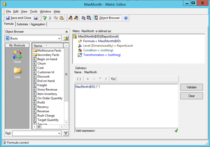Viewport: 210px width, 147px height.
Task: Open the Find field dropdown arrow
Action: pyautogui.click(x=59, y=133)
